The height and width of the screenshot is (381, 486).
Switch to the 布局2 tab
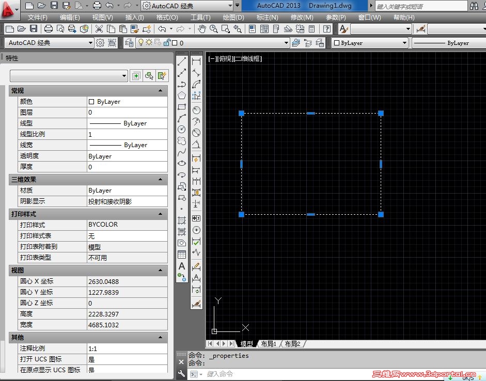tap(292, 344)
